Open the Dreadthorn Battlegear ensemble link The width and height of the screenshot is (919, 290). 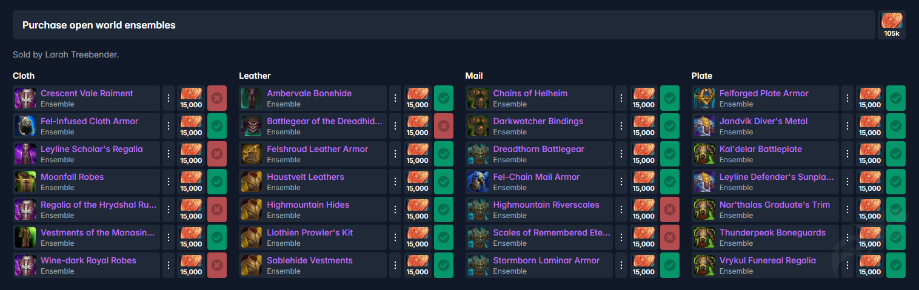(538, 149)
